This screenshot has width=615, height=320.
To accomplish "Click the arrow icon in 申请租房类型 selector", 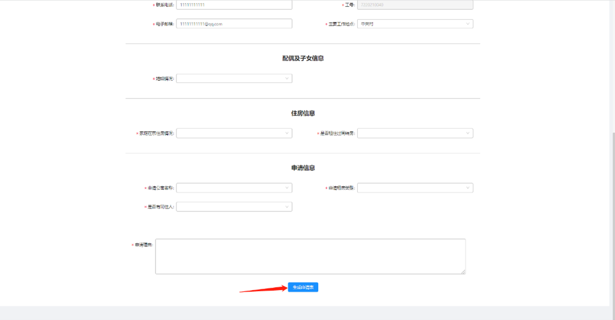I will point(467,188).
